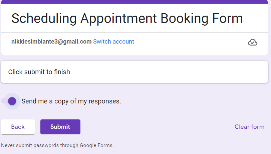Click the Scheduling Appointment Booking Form title
Image resolution: width=271 pixels, height=154 pixels.
127,18
